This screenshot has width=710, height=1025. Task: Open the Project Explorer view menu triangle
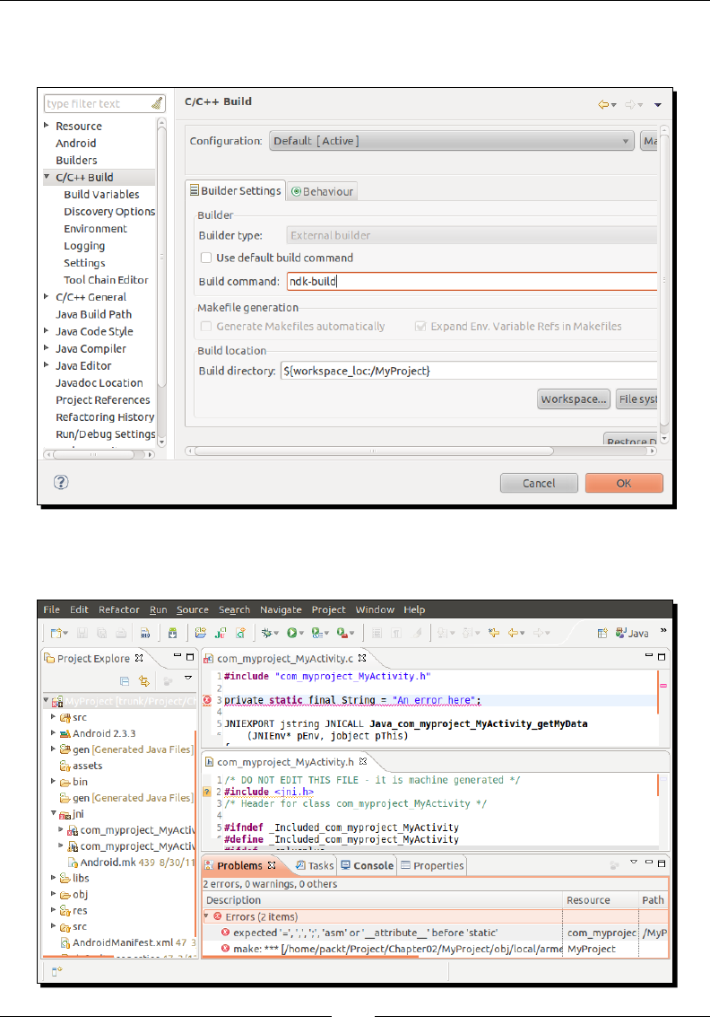[x=188, y=678]
